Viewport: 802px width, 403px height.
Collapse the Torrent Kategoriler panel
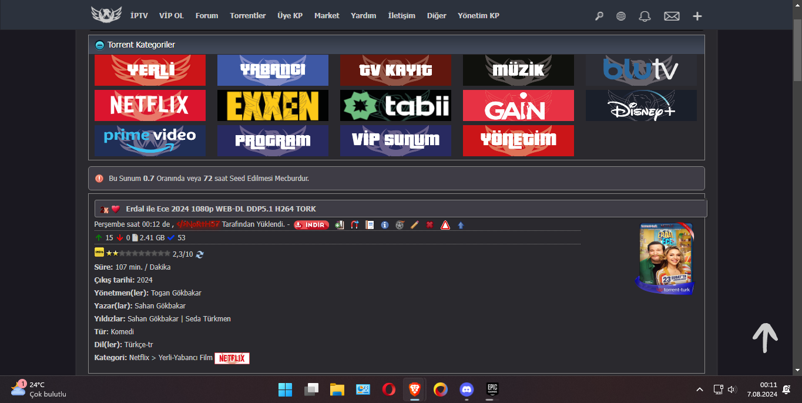click(100, 45)
